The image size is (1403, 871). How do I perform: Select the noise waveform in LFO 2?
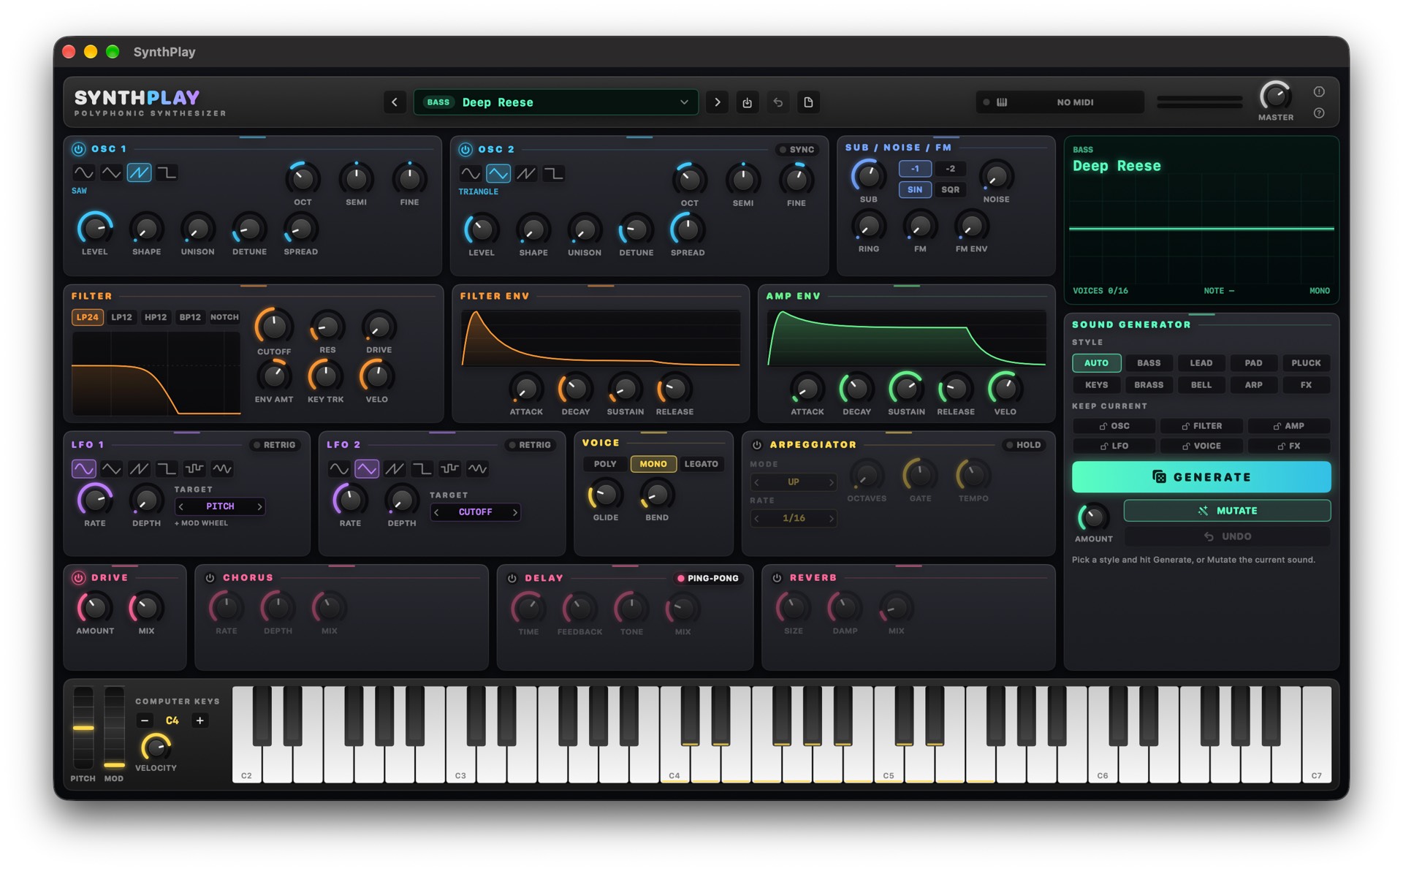(x=478, y=468)
